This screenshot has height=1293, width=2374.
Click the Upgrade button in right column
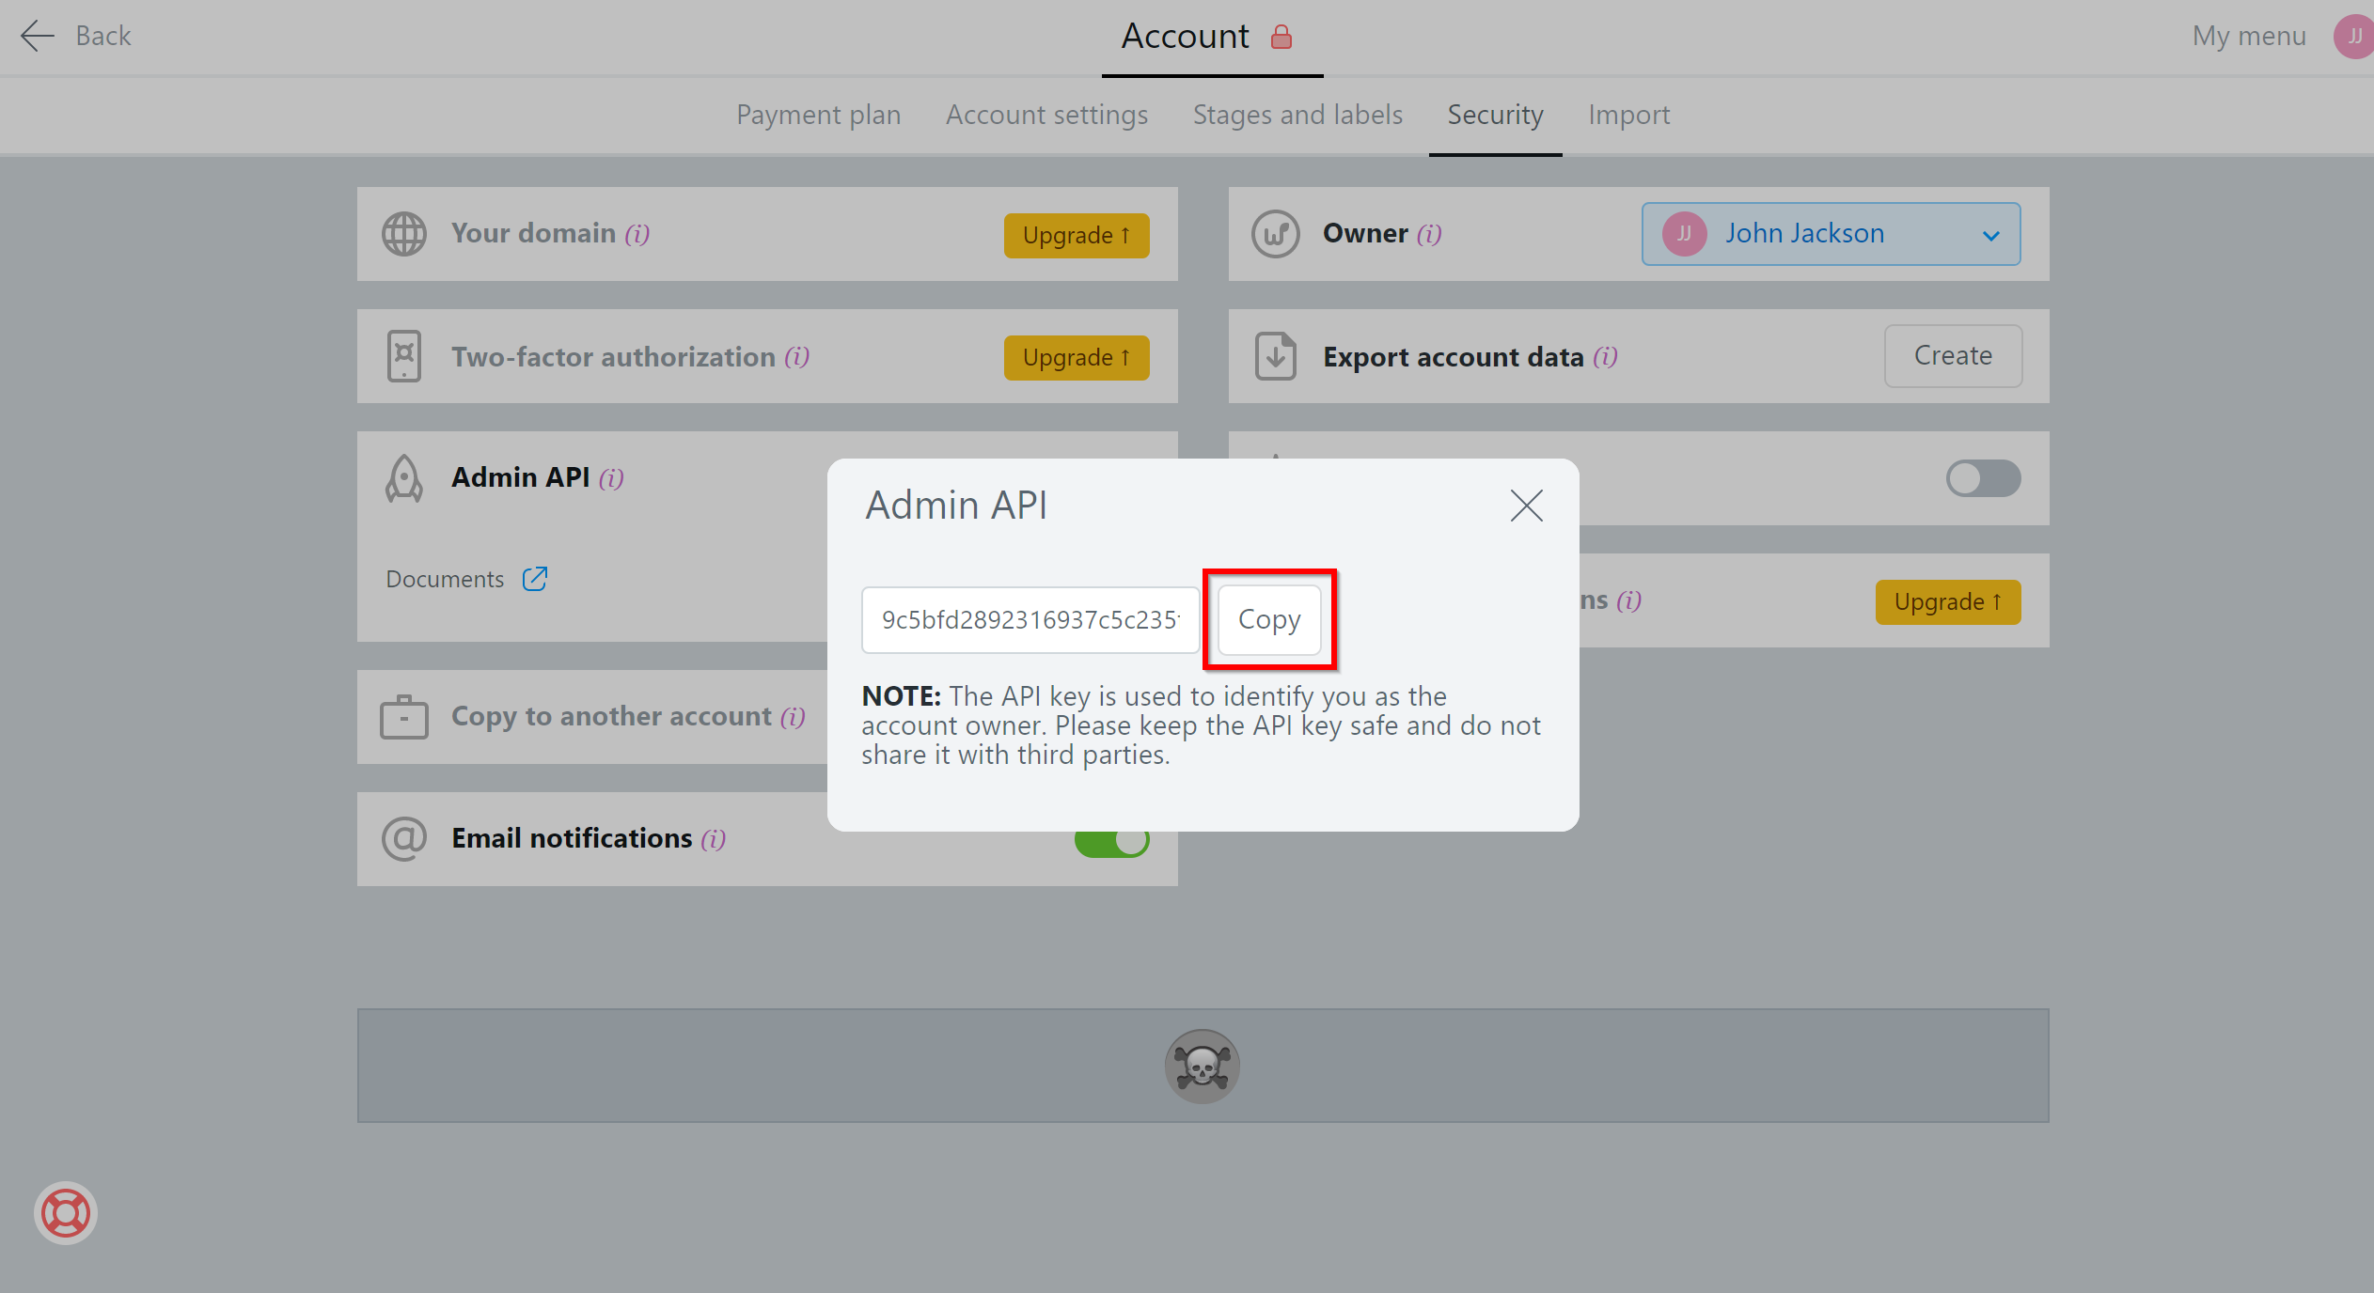click(1948, 601)
